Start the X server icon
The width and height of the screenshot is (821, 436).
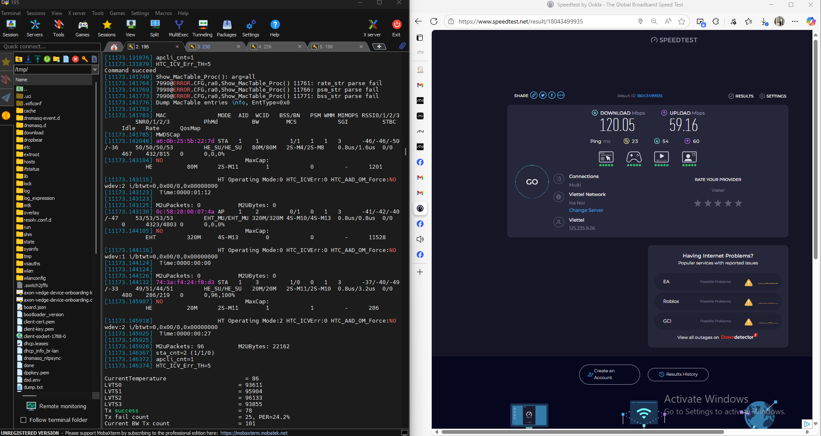[372, 28]
